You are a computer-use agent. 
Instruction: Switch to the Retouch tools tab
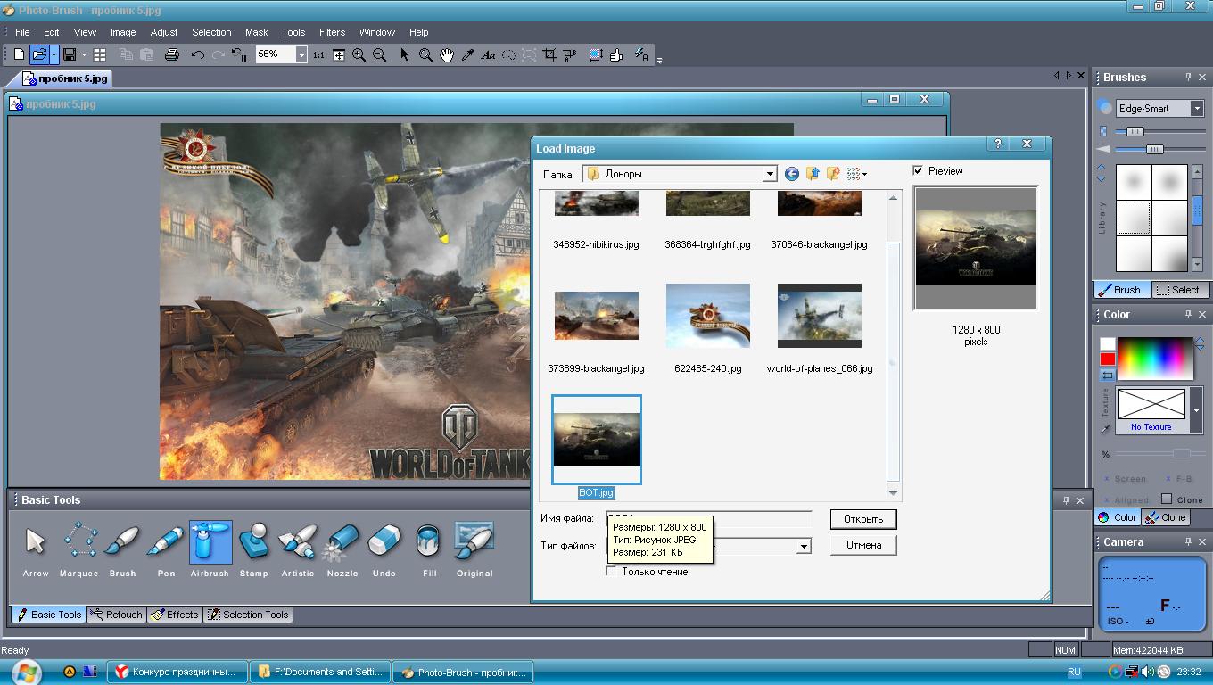(x=117, y=615)
